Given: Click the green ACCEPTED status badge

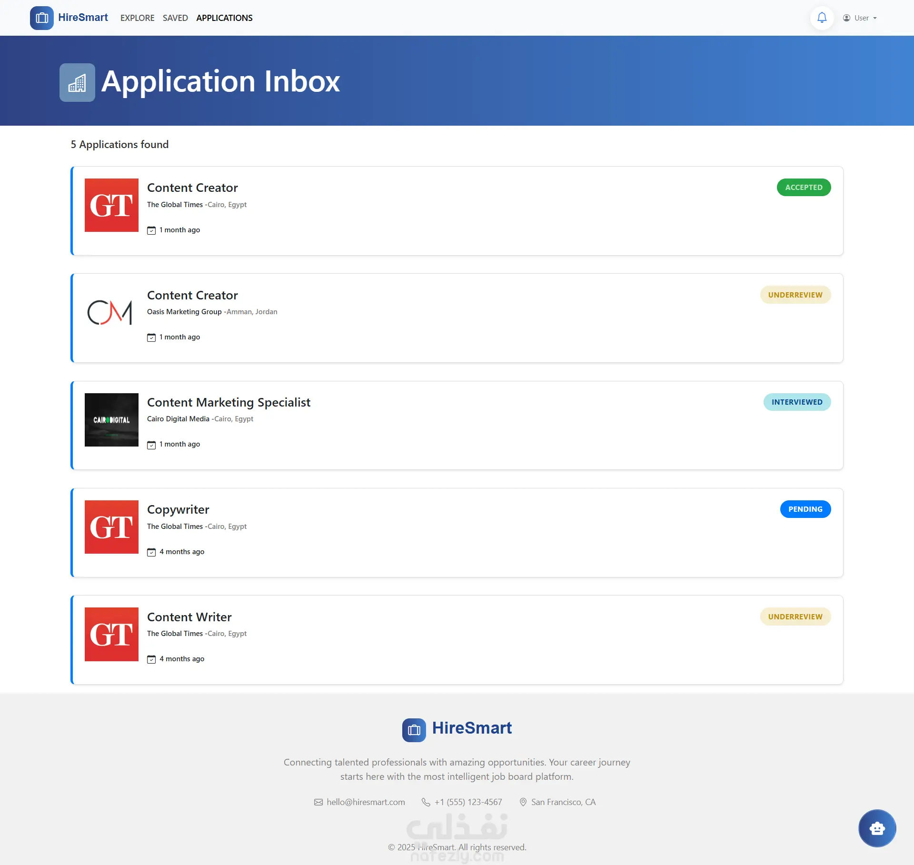Looking at the screenshot, I should pyautogui.click(x=804, y=188).
